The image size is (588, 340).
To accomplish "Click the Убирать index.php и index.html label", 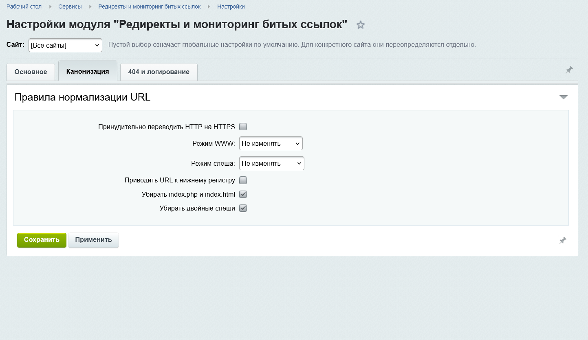I will [x=188, y=194].
